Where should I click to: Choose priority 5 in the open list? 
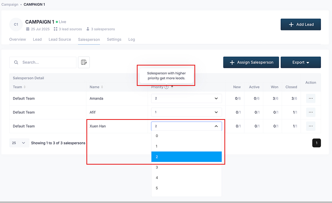pyautogui.click(x=186, y=188)
